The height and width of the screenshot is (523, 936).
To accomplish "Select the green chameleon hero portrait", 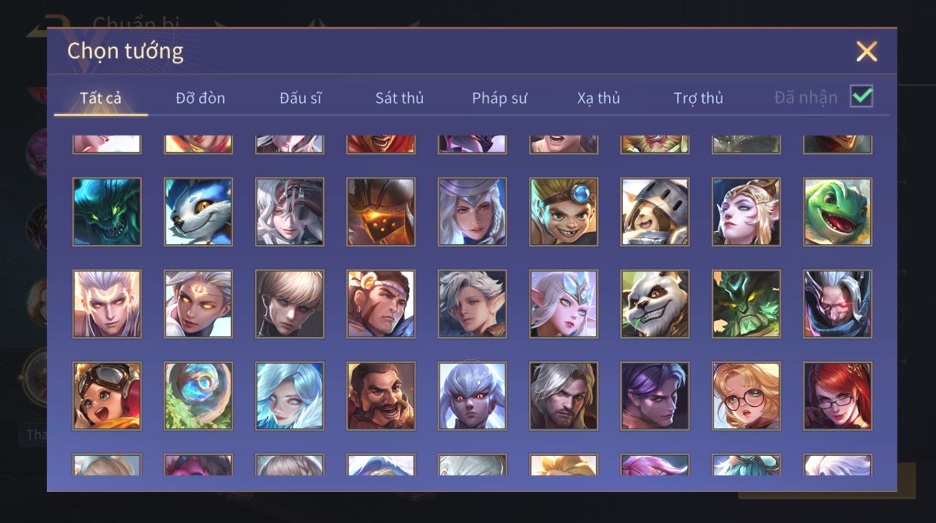I will pyautogui.click(x=837, y=212).
